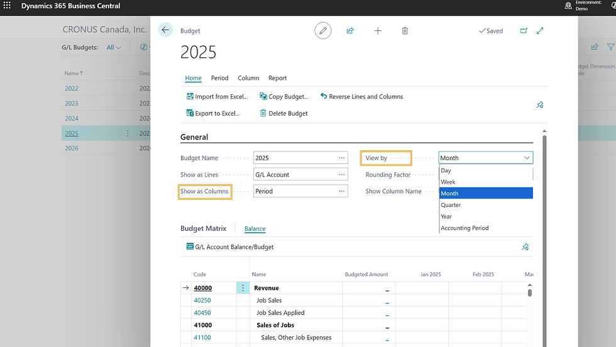Open budget 2026 in the list
The height and width of the screenshot is (347, 616).
click(72, 148)
